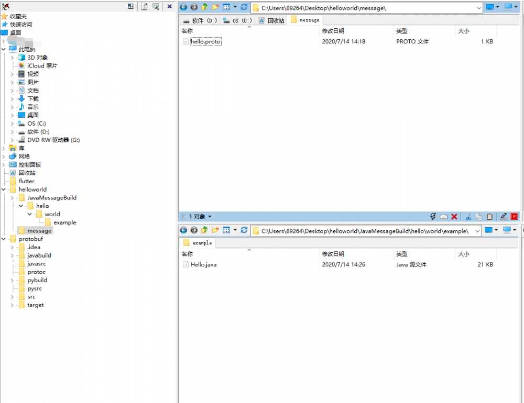Click the message path address field
This screenshot has height=403, width=524.
pos(367,8)
